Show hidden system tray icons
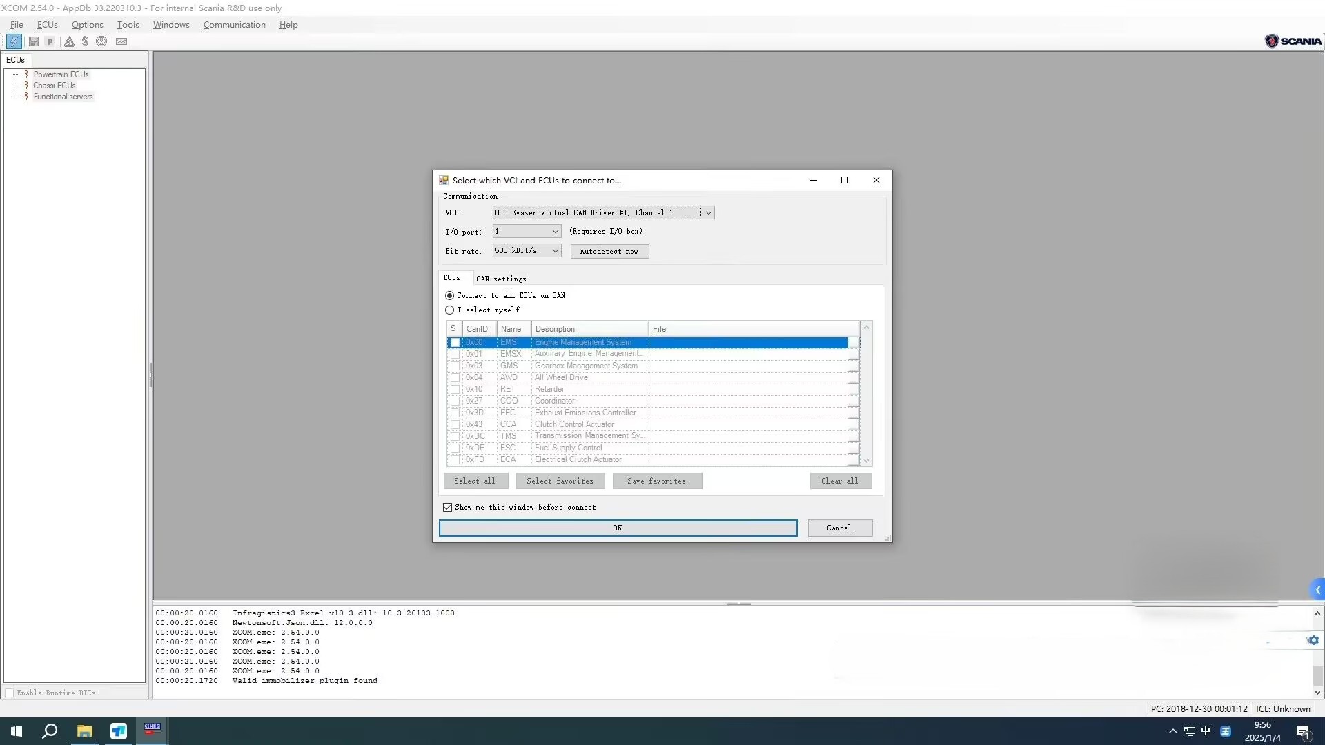This screenshot has height=745, width=1325. pos(1172,731)
